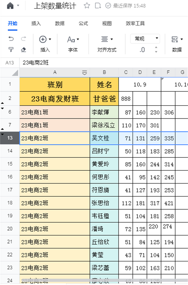Screen dimensions: 188x285
Task: Expand the insert dropdown arrow
Action: (x=50, y=39)
